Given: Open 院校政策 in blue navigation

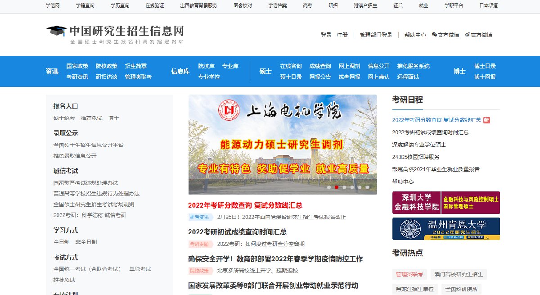Looking at the screenshot, I should pos(107,66).
